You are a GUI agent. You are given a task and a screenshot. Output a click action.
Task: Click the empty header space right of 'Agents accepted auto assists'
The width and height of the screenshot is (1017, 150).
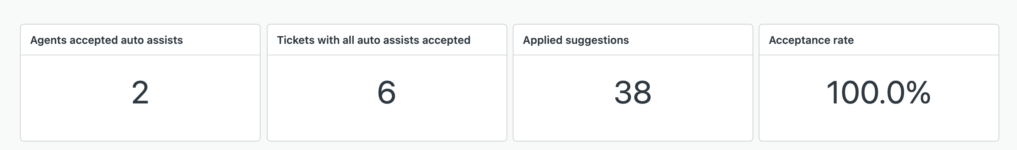[221, 40]
